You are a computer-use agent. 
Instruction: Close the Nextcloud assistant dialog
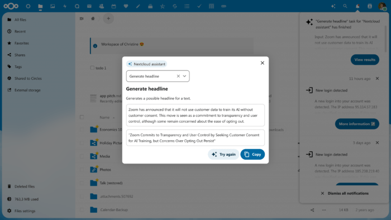point(263,63)
